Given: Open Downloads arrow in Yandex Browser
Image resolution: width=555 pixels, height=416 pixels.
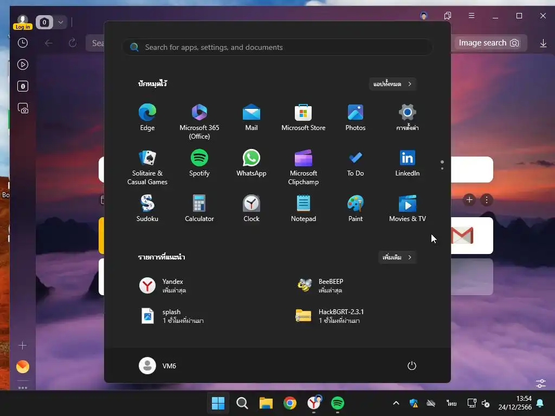Looking at the screenshot, I should pos(543,43).
